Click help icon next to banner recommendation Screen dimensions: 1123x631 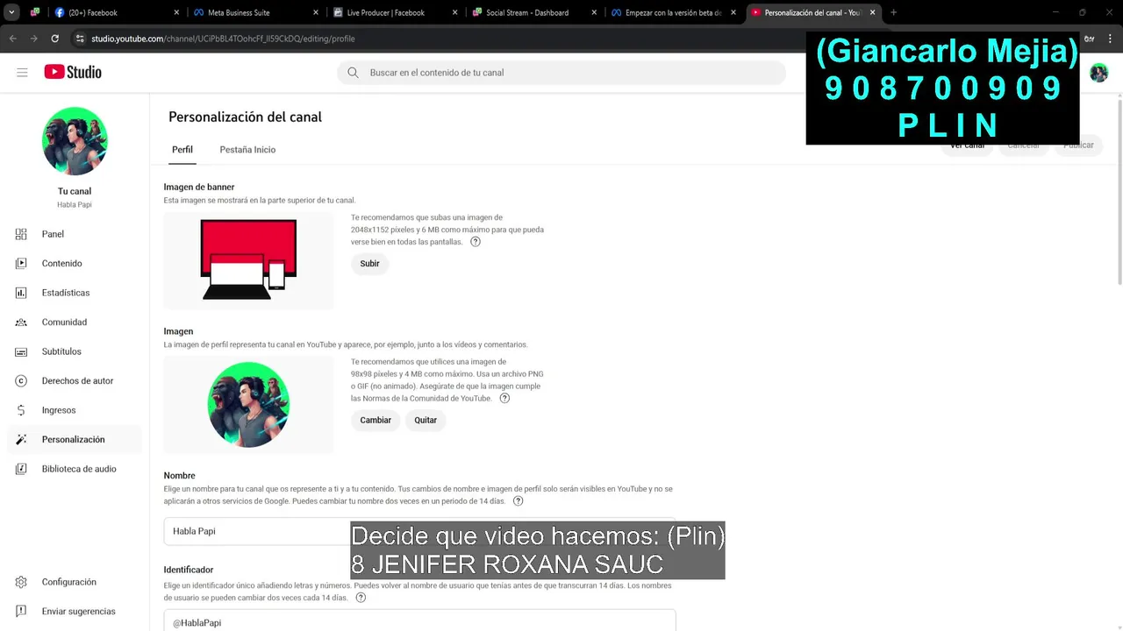click(476, 242)
